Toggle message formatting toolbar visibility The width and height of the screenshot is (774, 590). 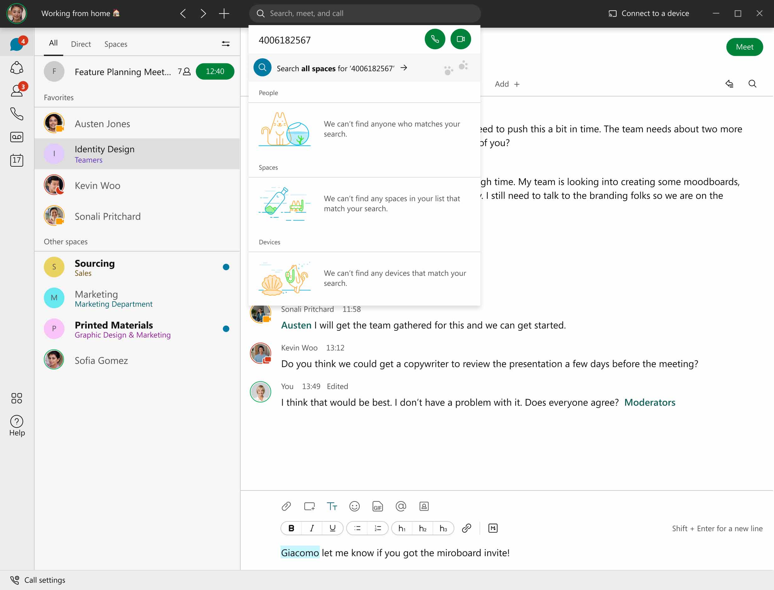[x=332, y=506]
